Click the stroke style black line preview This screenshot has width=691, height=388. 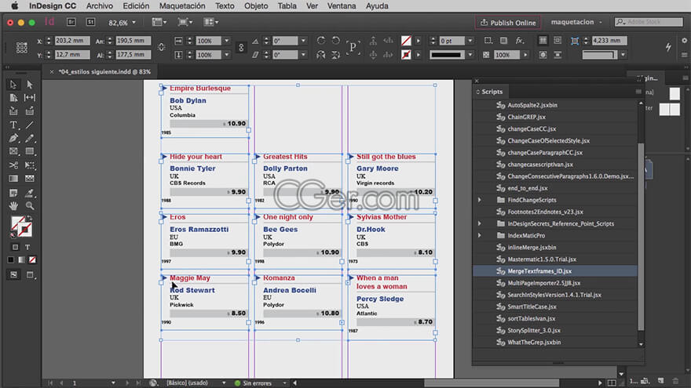pyautogui.click(x=446, y=55)
